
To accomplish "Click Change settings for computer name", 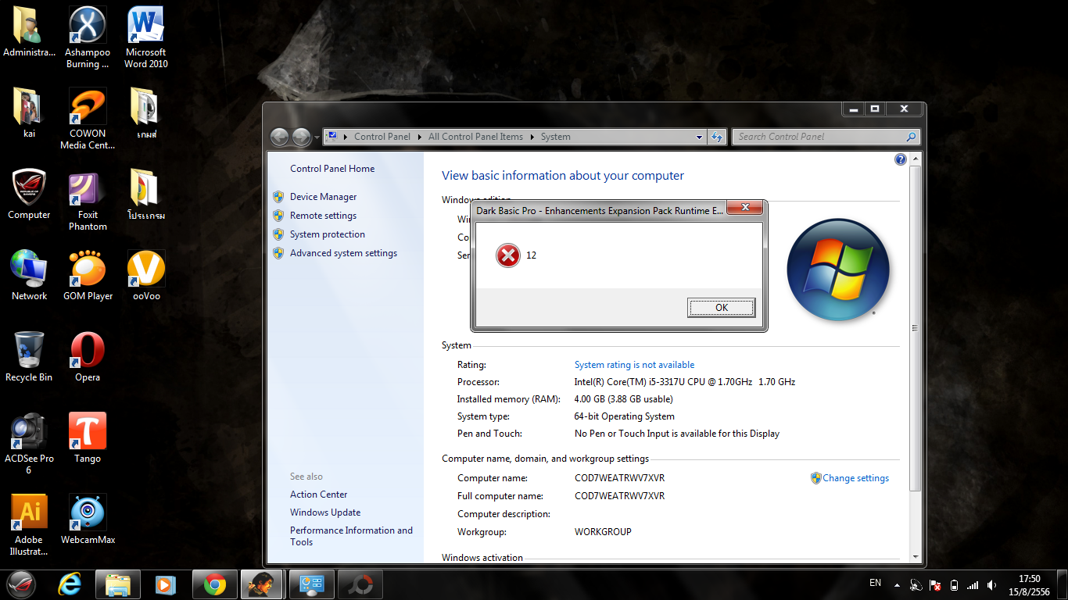I will [855, 478].
